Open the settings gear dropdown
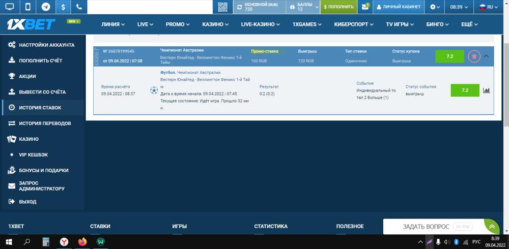This screenshot has width=509, height=249. pyautogui.click(x=435, y=7)
